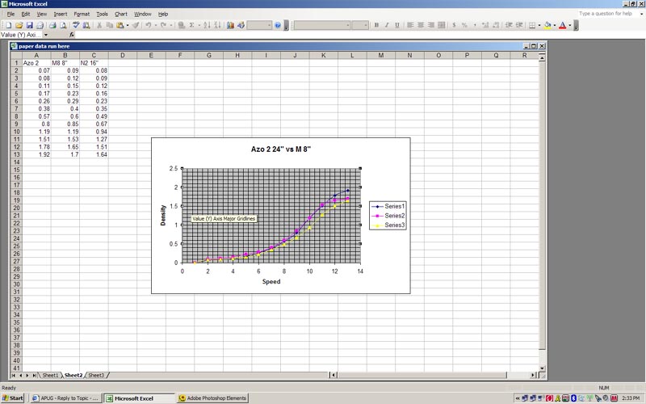This screenshot has width=646, height=404.
Task: Click the Save icon in toolbar
Action: 29,25
